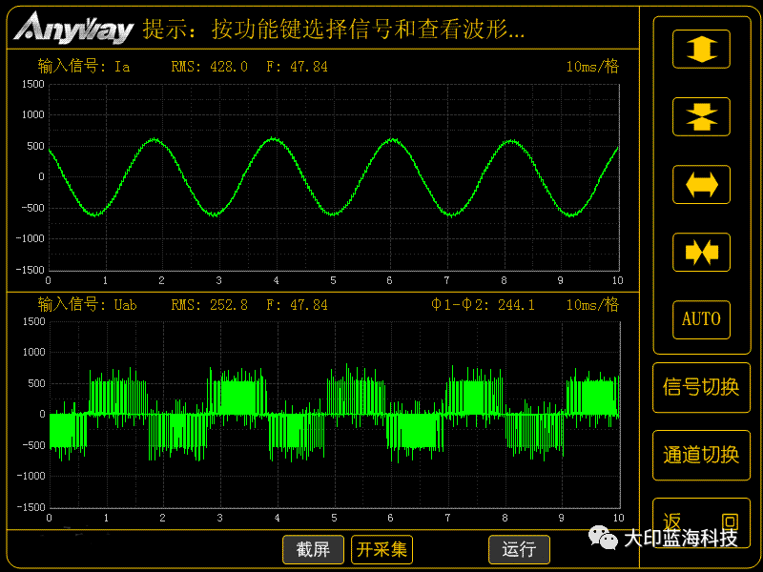Click the 10ms/格 timebase on Uab chart
The height and width of the screenshot is (572, 763).
[592, 304]
